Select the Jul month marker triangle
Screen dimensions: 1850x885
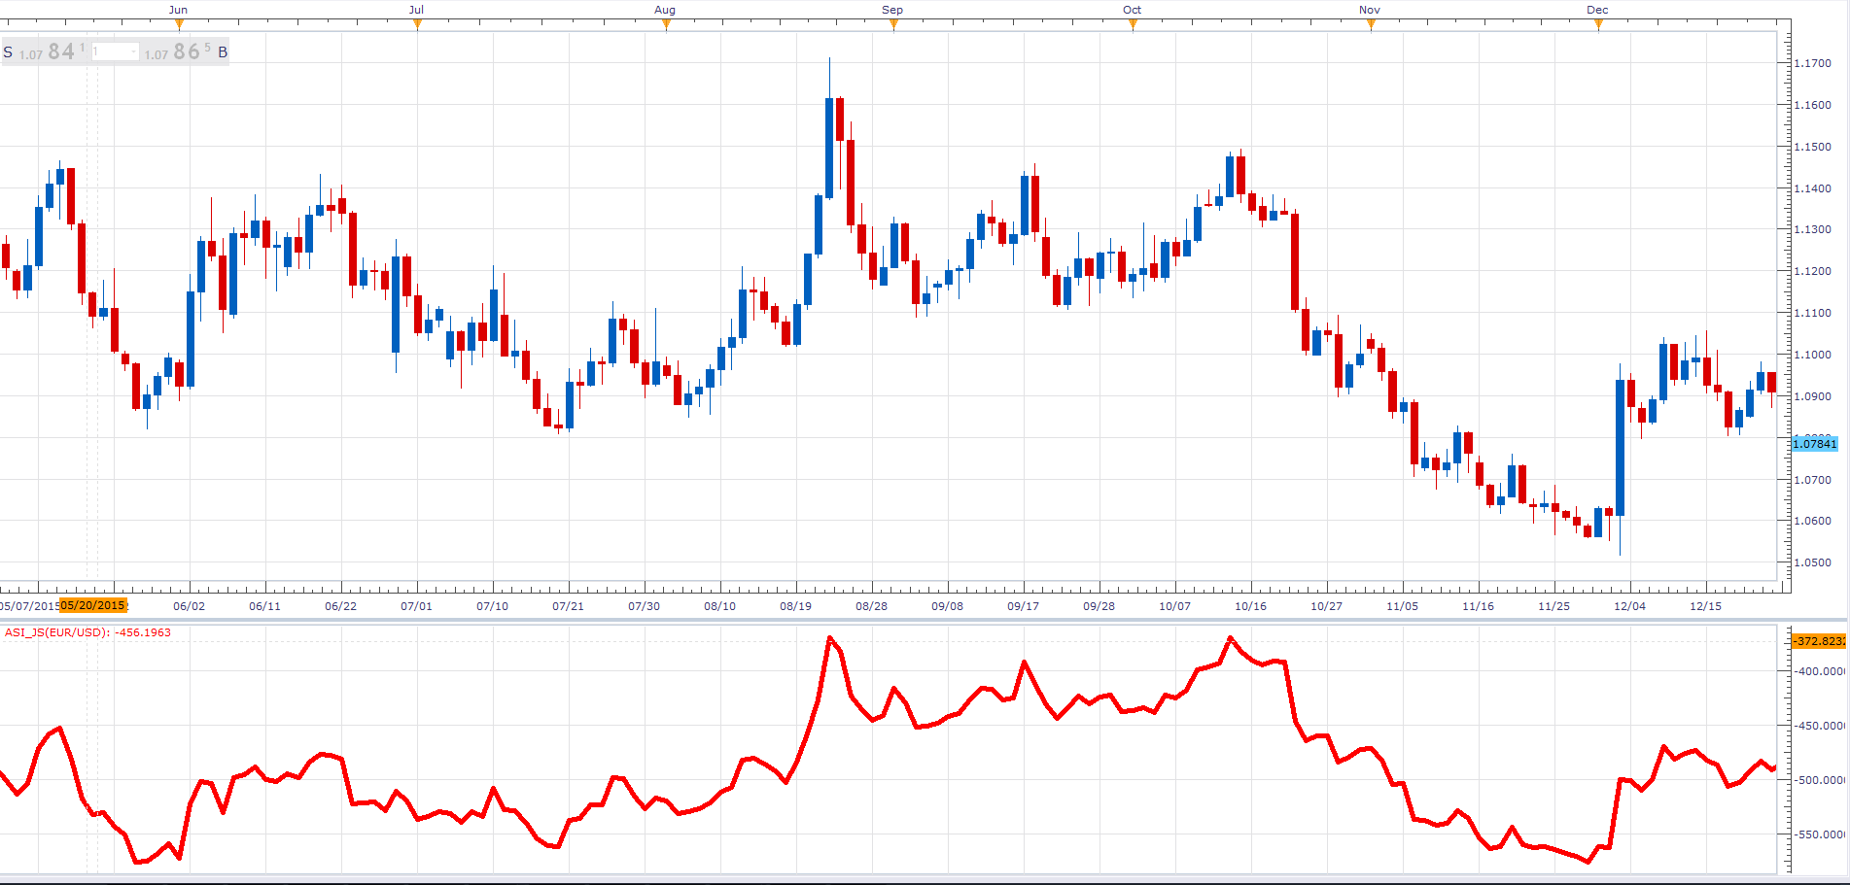click(417, 25)
